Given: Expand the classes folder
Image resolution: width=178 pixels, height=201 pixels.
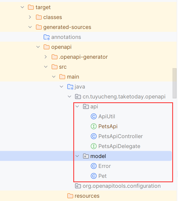Looking at the screenshot, I should 30,17.
